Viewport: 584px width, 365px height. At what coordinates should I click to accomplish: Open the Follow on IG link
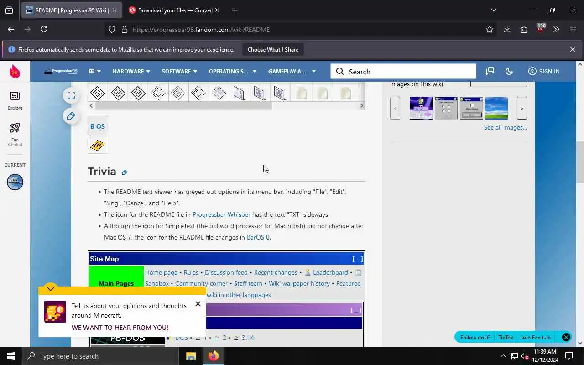click(x=475, y=337)
